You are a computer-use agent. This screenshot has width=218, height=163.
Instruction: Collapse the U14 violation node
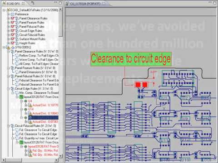coord(22,109)
